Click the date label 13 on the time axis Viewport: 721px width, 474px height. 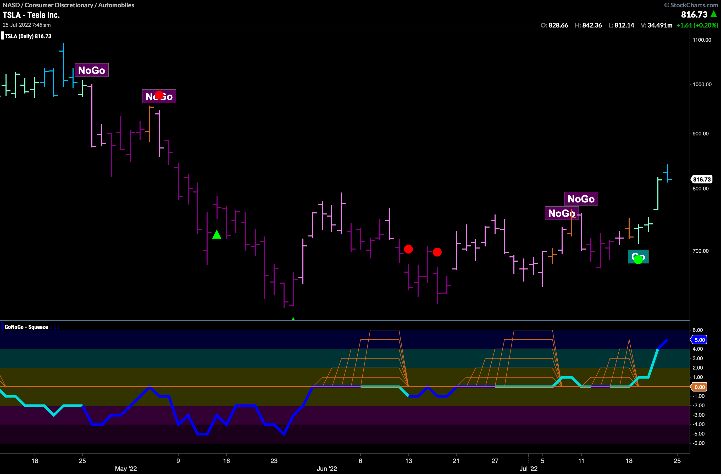[408, 461]
